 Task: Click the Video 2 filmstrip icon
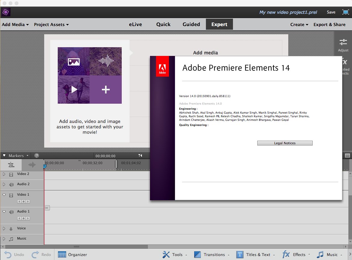pos(11,174)
